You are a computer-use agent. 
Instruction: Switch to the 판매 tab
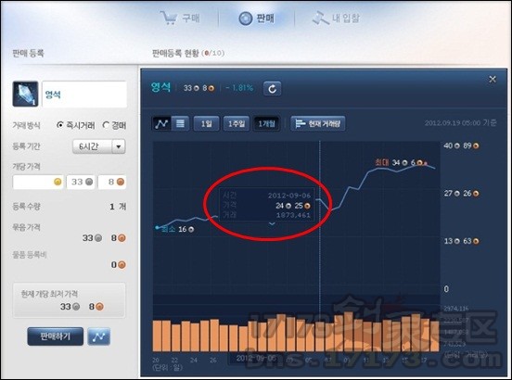pyautogui.click(x=257, y=19)
